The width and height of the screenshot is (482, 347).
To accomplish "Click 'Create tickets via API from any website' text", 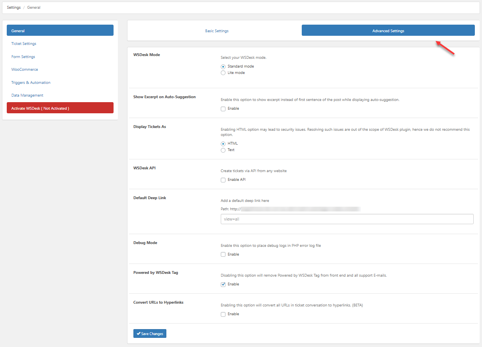I will tap(254, 171).
